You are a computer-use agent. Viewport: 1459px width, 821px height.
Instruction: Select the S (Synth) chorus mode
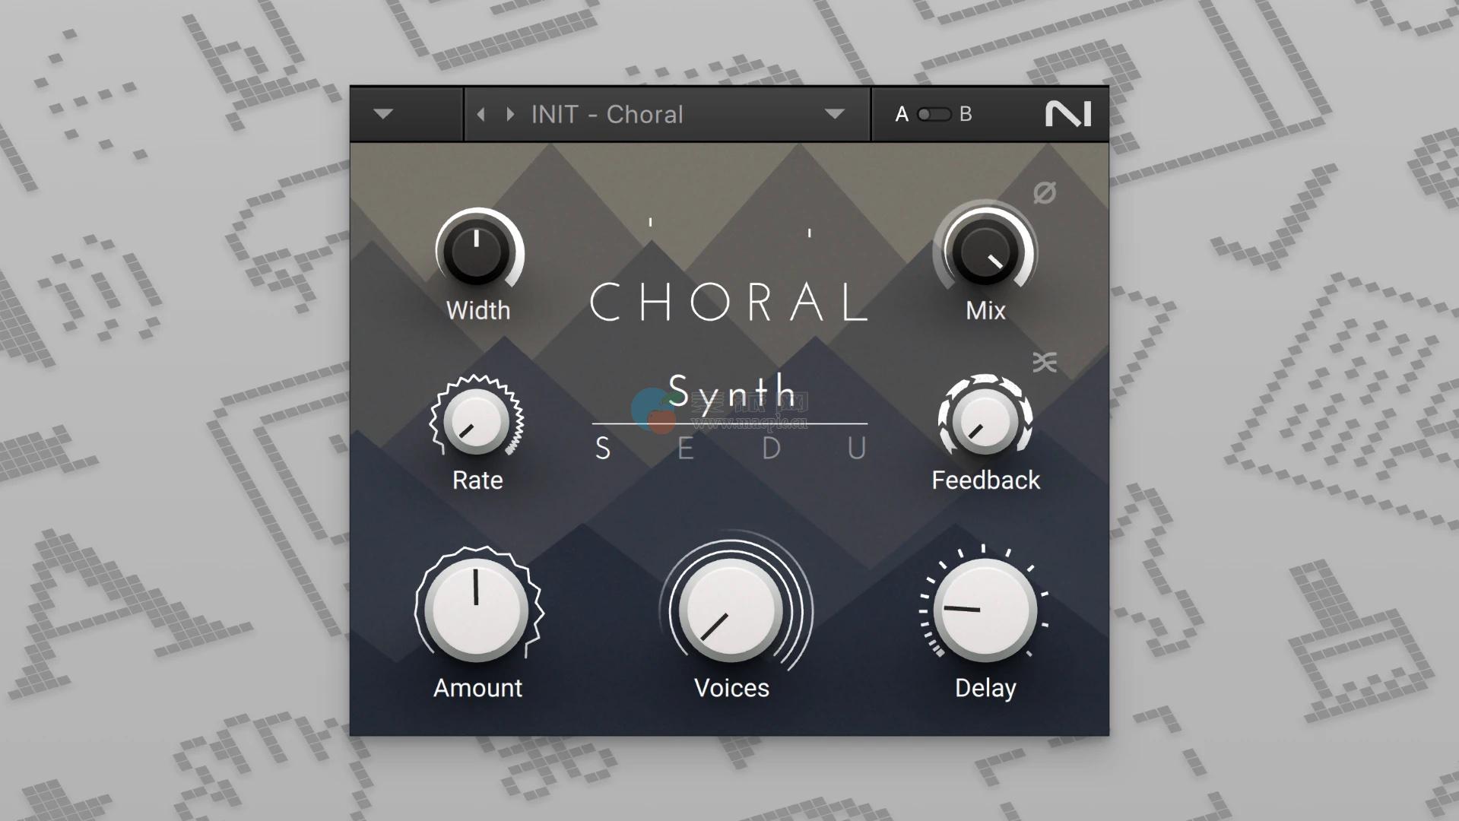click(x=603, y=449)
